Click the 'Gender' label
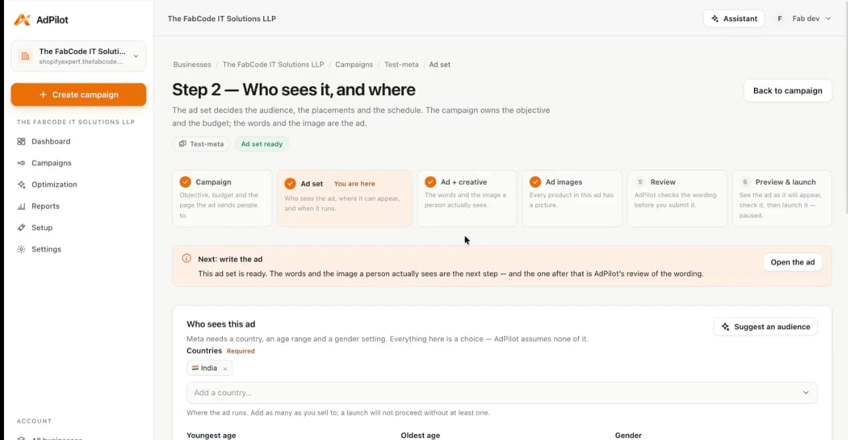This screenshot has width=848, height=440. coord(628,435)
